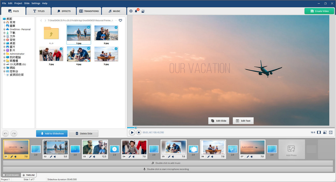Open the Slide menu
The image size is (336, 182).
tap(27, 3)
